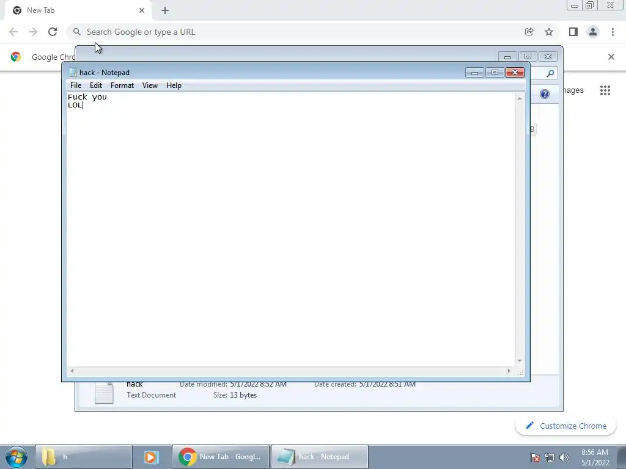Click the hack text document icon in details pane

(x=104, y=393)
